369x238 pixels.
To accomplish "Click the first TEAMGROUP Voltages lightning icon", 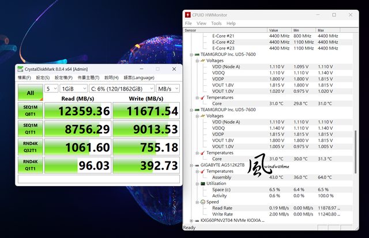I will point(203,60).
